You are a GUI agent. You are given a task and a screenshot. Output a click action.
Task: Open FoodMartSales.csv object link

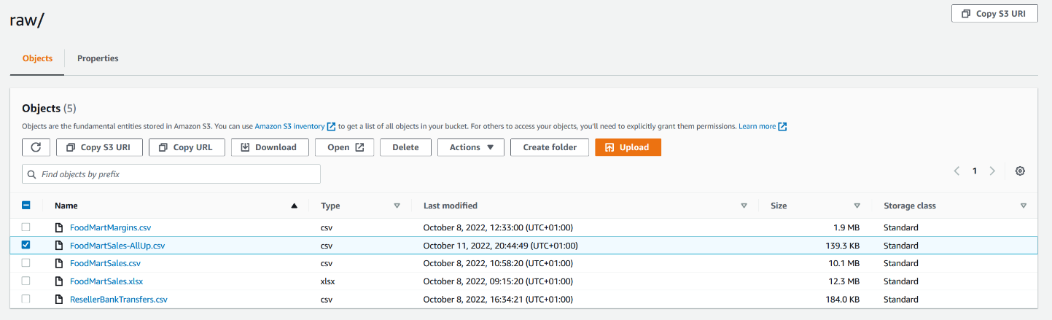pos(105,263)
